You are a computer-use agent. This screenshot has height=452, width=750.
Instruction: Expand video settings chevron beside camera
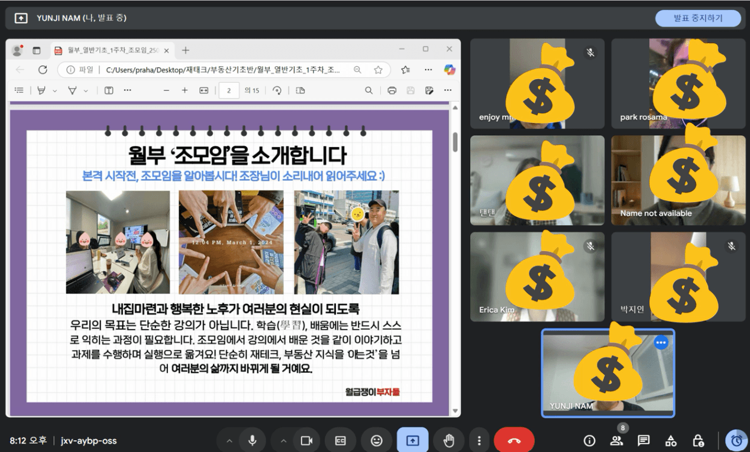point(283,441)
